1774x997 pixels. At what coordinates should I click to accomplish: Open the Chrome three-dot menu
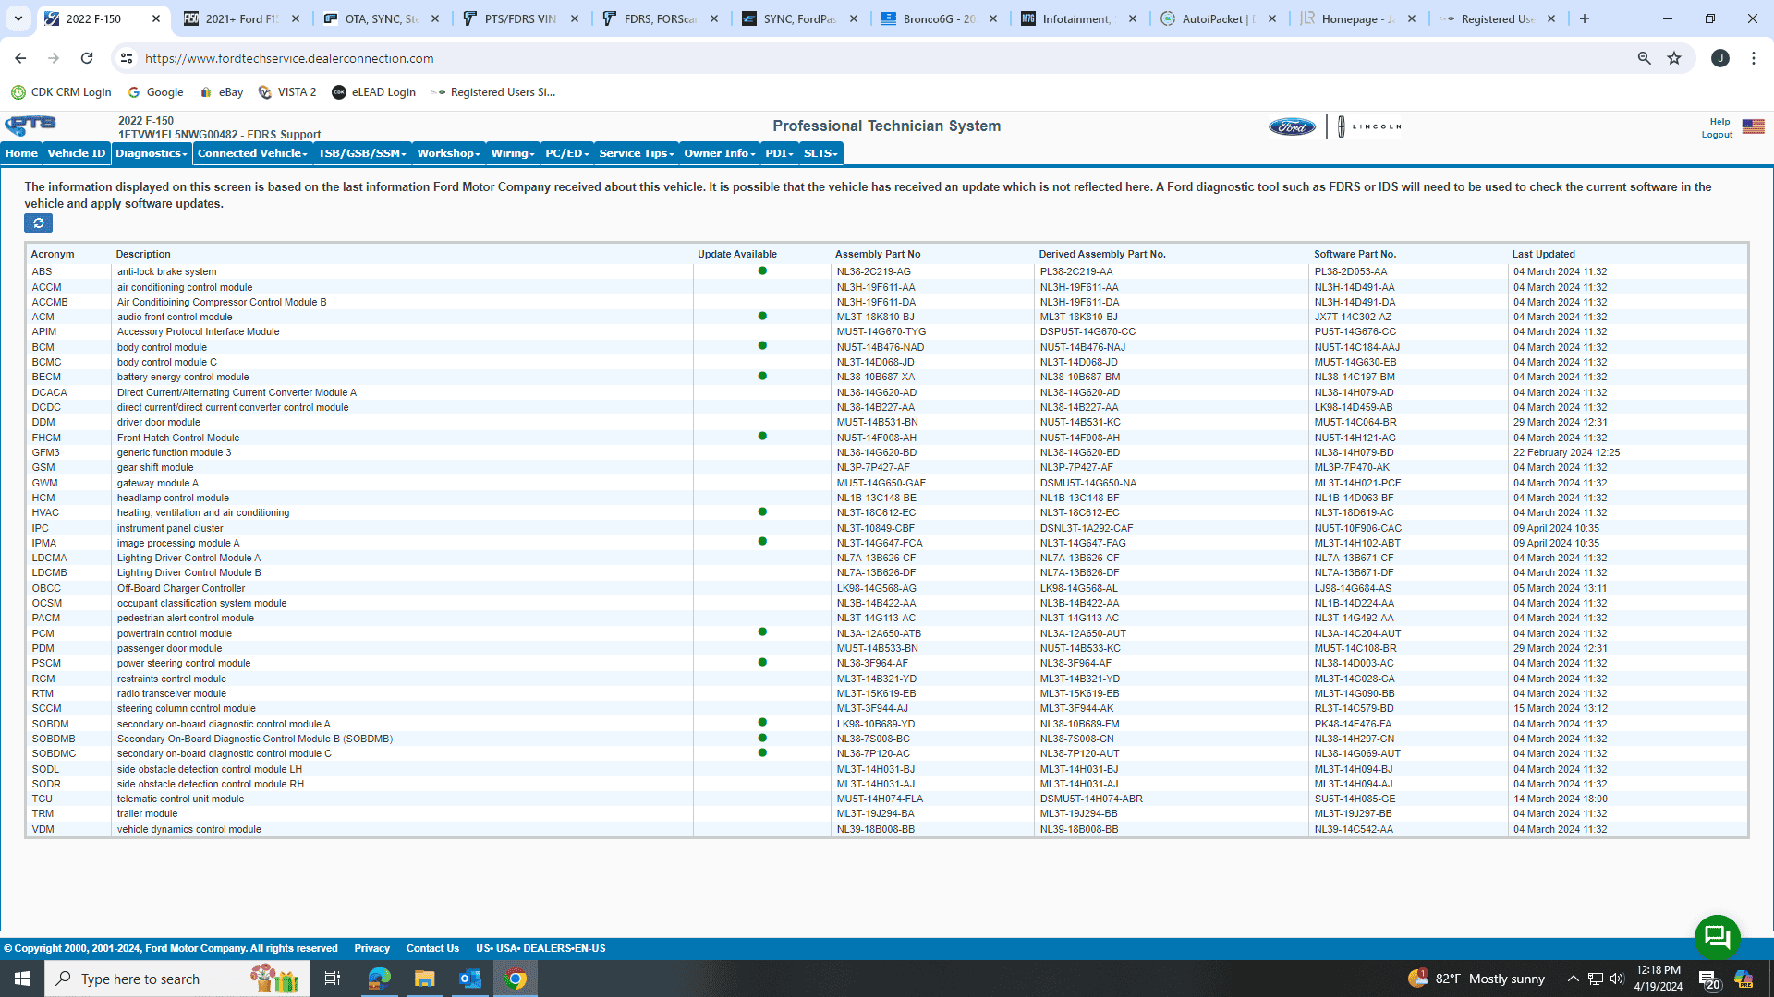(1754, 58)
